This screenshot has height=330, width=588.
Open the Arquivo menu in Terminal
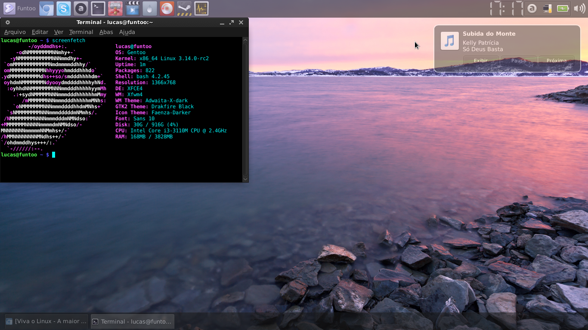point(15,32)
